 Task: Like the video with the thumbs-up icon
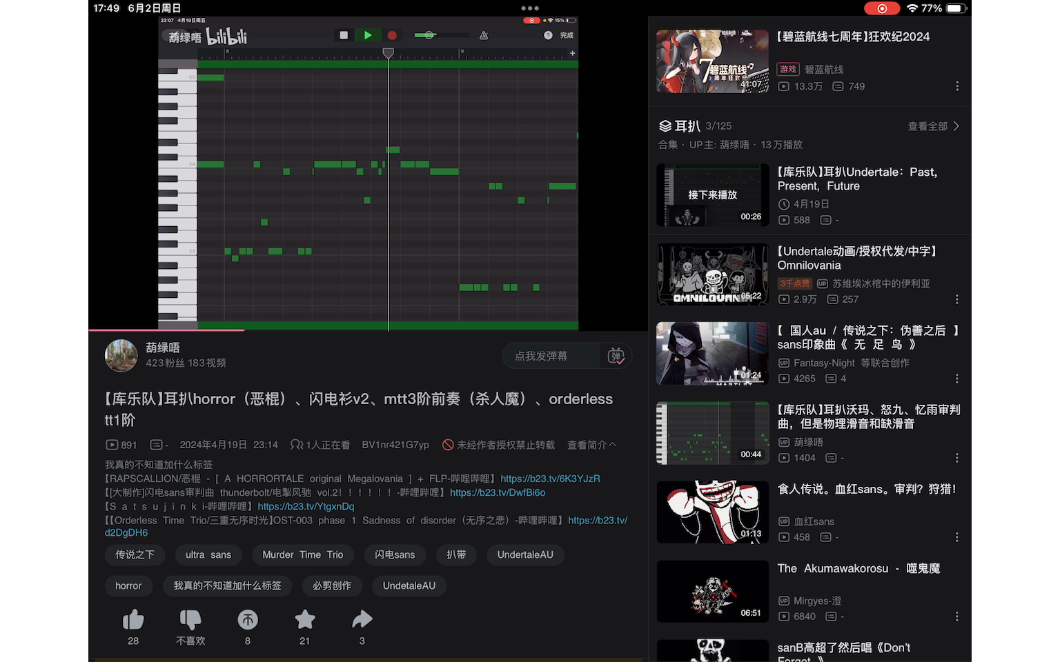(x=133, y=620)
